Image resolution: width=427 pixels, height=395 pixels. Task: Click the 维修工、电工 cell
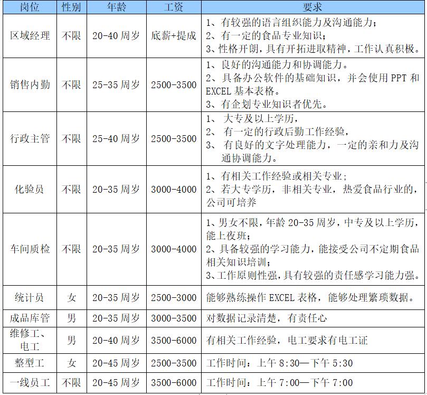(x=30, y=340)
